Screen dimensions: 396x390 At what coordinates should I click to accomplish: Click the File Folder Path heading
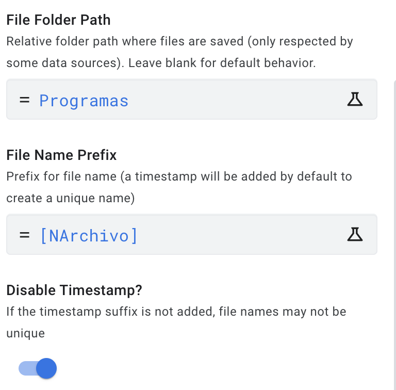tap(58, 20)
